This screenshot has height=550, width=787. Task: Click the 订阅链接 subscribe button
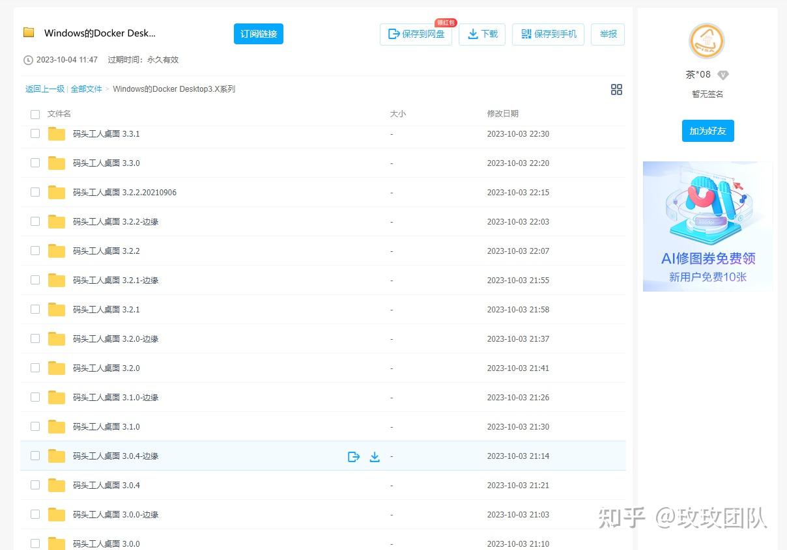258,33
